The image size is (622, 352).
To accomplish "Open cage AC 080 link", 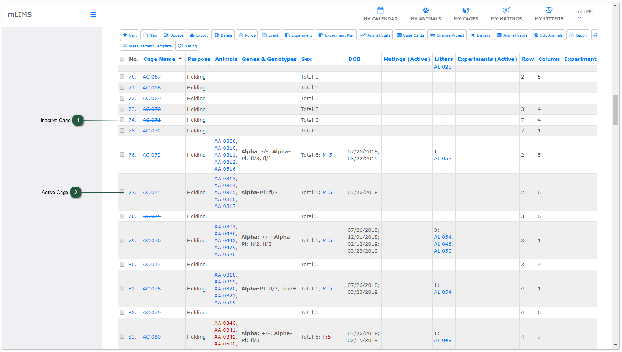I will pyautogui.click(x=151, y=337).
